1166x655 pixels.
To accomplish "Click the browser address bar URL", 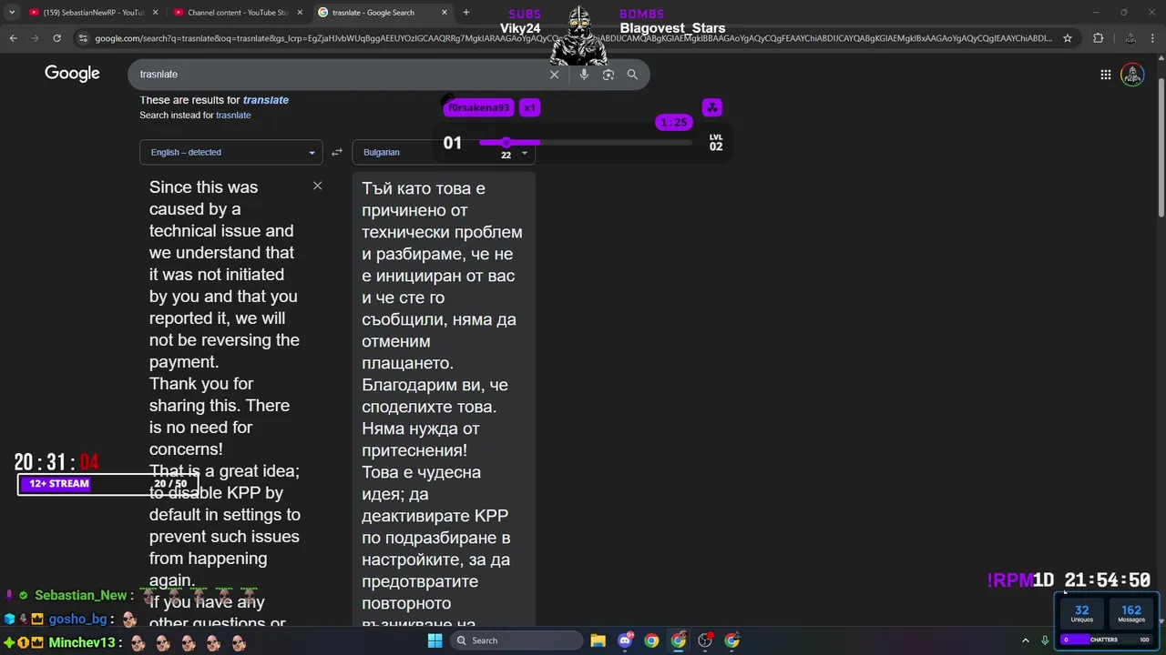I will pyautogui.click(x=574, y=38).
